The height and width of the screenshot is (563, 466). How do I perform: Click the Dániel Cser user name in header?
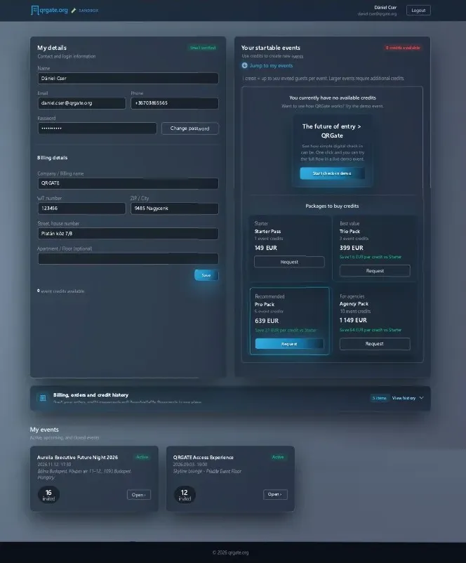[385, 8]
